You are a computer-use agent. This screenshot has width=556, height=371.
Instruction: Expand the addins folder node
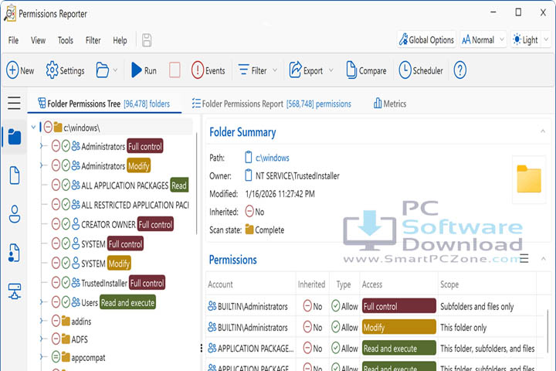tap(41, 321)
